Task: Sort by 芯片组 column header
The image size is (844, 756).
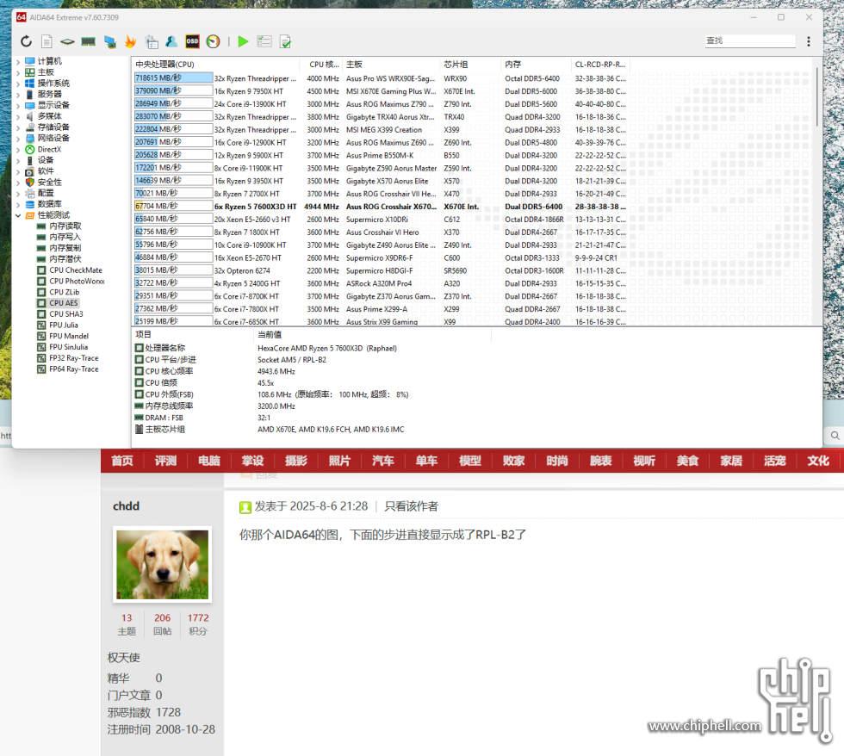Action: [x=471, y=64]
